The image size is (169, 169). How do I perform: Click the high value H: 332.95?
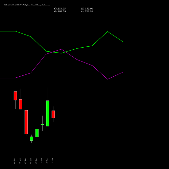pyautogui.click(x=87, y=9)
